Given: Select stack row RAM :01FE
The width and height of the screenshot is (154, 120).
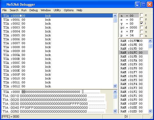Looking at the screenshot, I should click(133, 45).
